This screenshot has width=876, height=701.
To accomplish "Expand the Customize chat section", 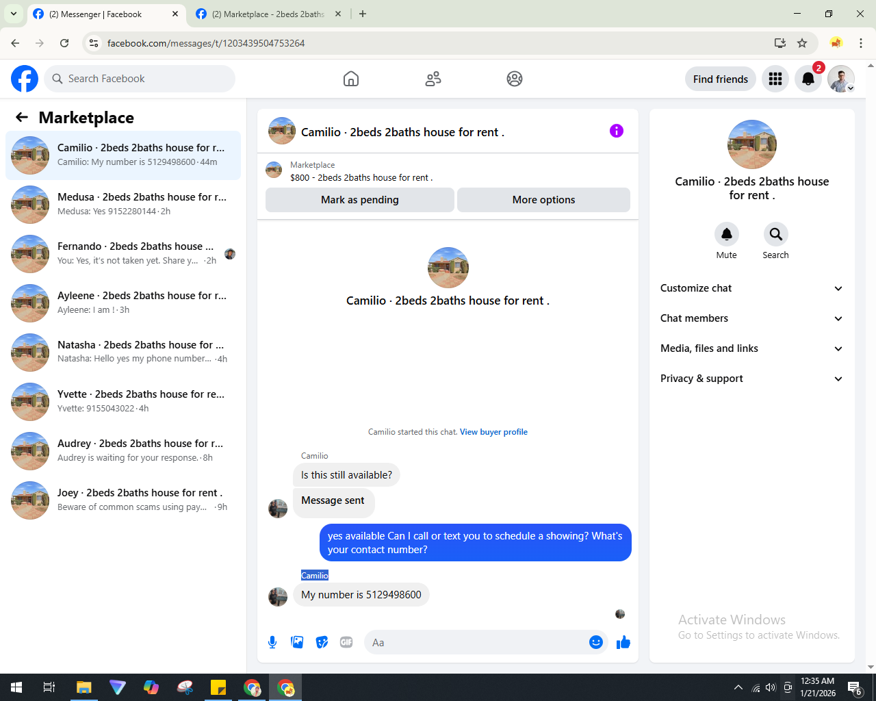I will pos(752,288).
